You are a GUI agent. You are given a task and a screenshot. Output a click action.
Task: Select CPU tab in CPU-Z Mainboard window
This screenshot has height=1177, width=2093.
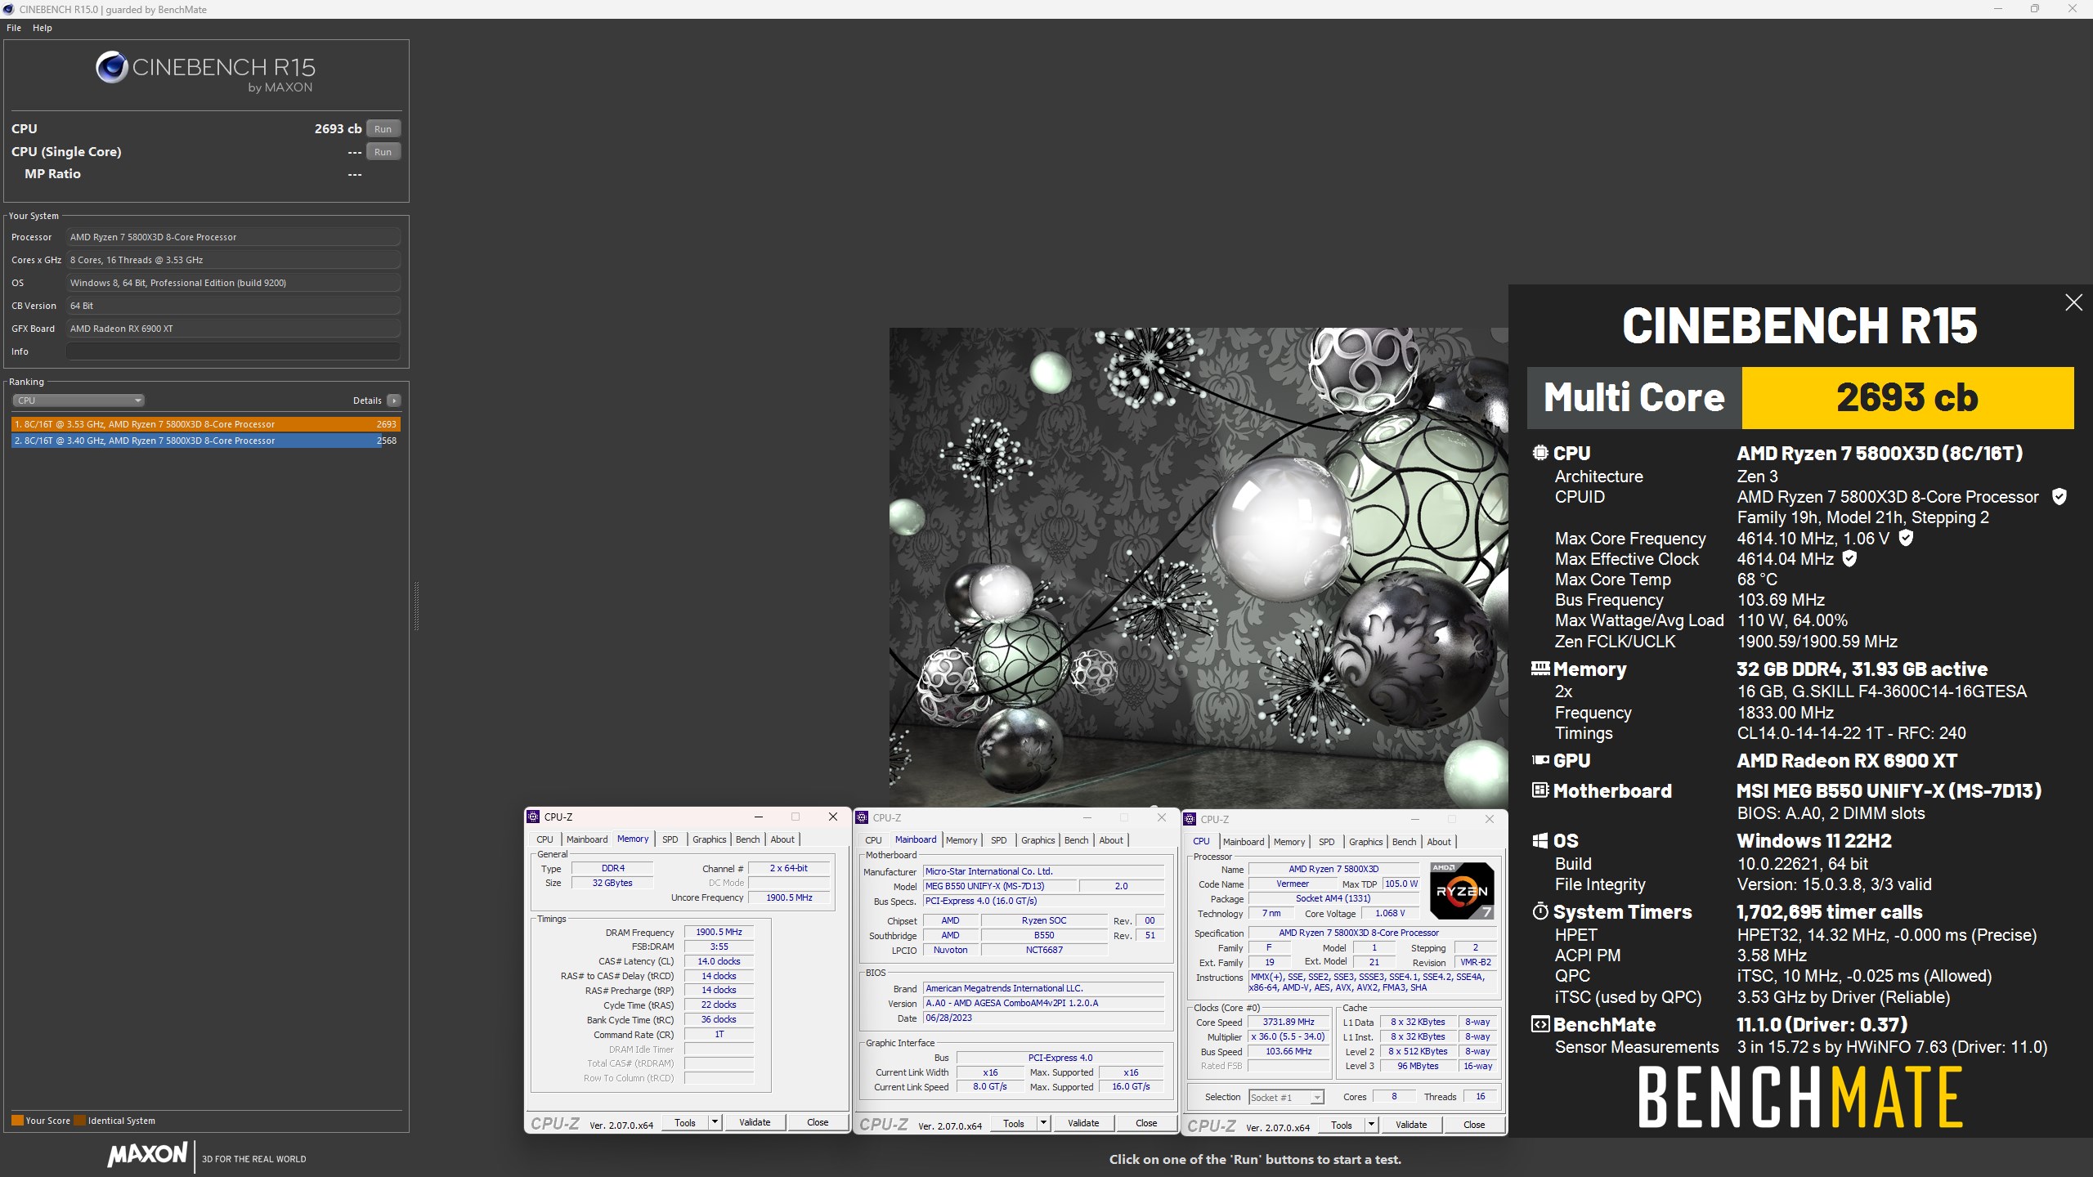[873, 840]
